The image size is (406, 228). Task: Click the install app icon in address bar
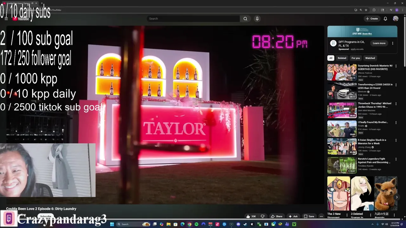tap(356, 10)
